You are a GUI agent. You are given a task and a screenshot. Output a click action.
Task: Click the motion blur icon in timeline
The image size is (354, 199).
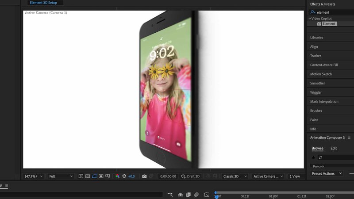pos(196,195)
